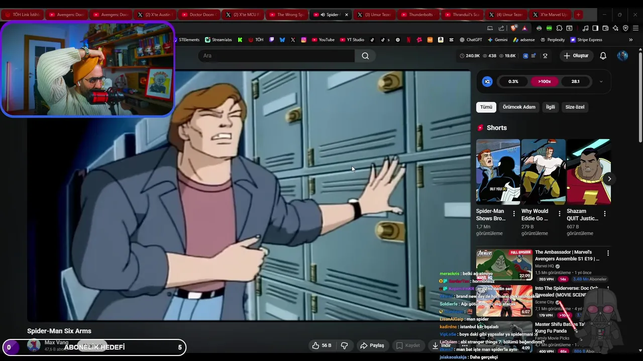The width and height of the screenshot is (643, 361).
Task: Open Spider-Man Shows Bro short thumbnail
Action: tap(498, 172)
